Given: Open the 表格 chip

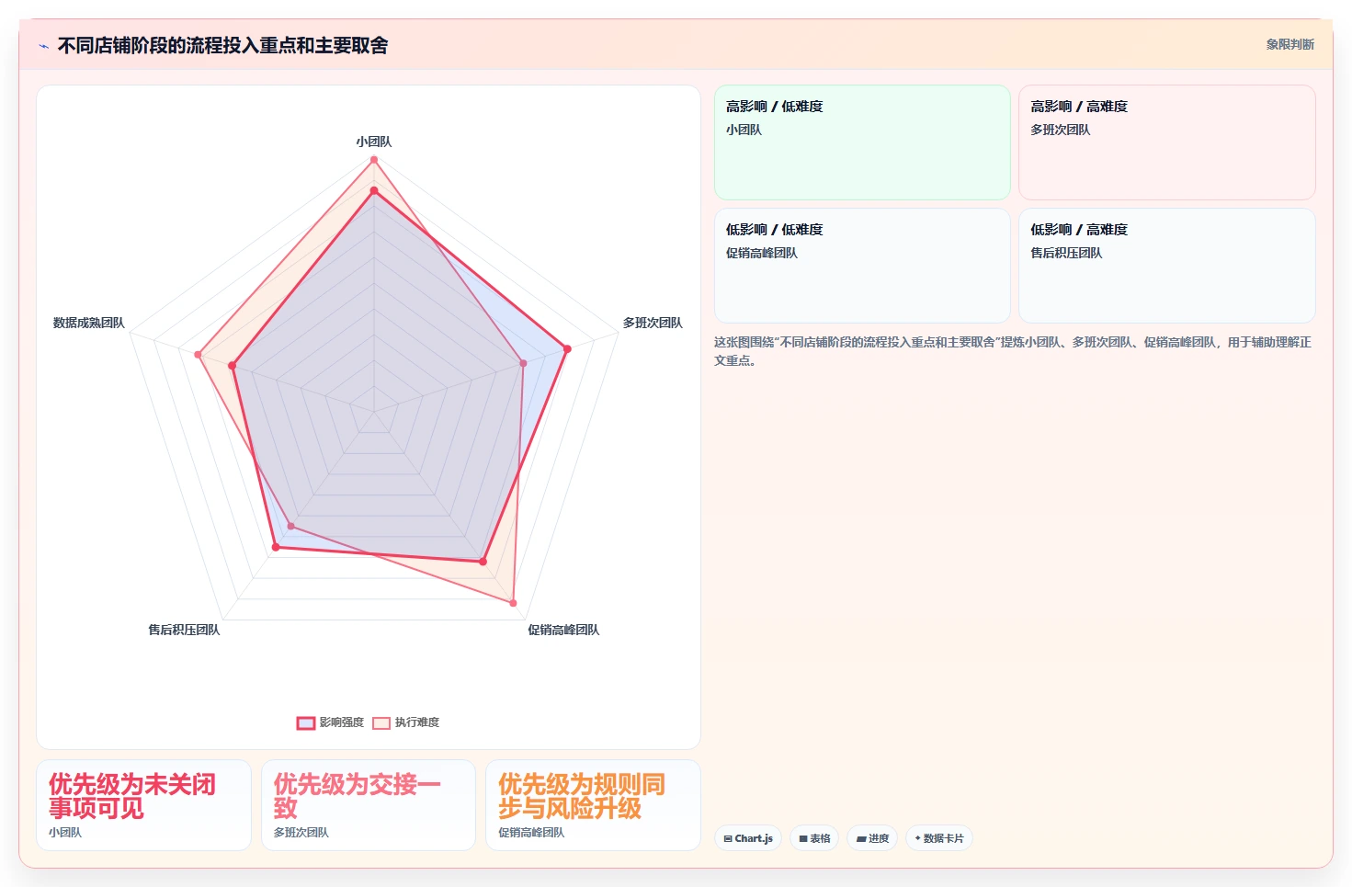Looking at the screenshot, I should 814,838.
